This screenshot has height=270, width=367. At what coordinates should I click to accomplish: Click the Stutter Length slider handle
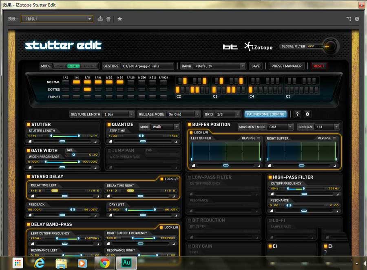point(62,141)
